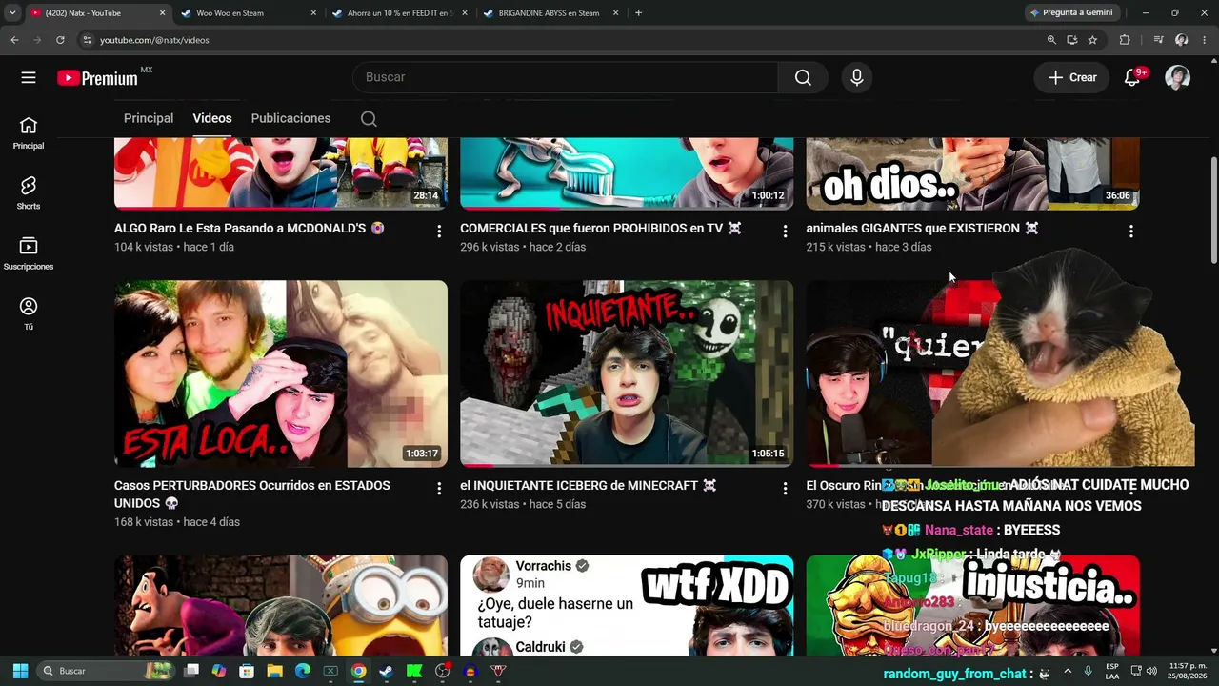Viewport: 1219px width, 686px height.
Task: Open Microsoft Store from the taskbar
Action: tap(247, 671)
